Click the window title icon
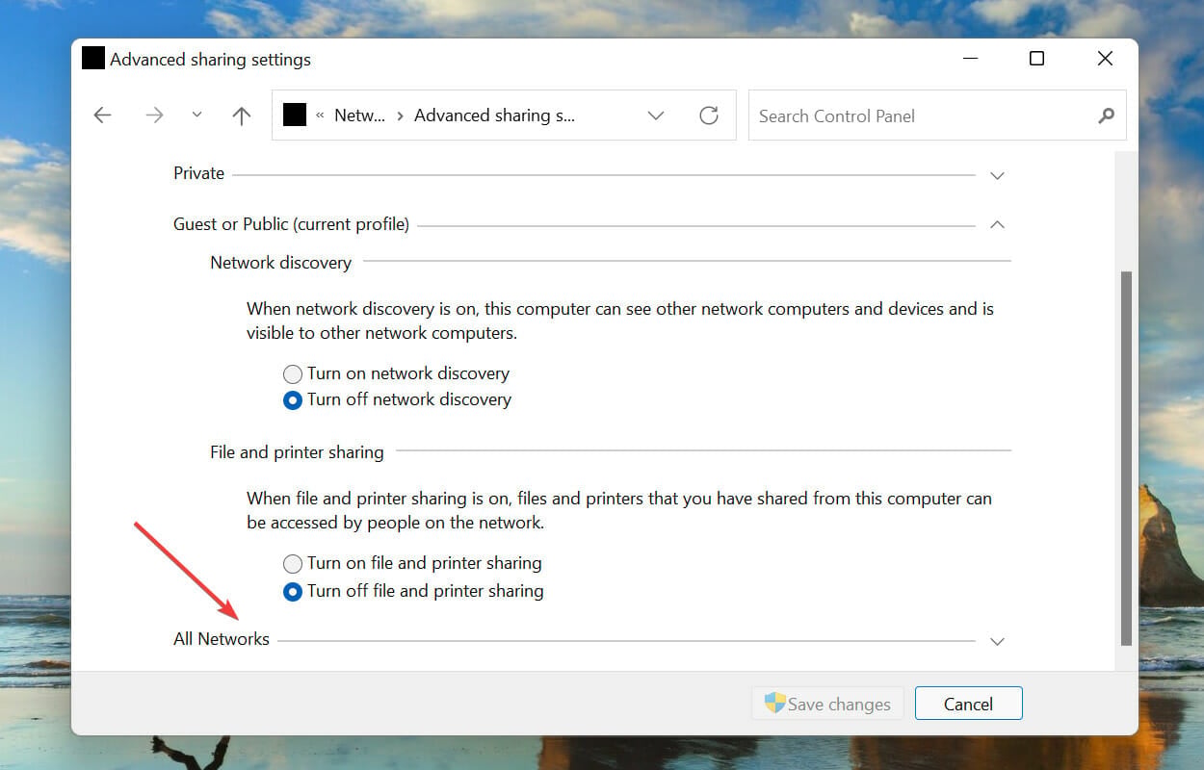 pos(93,59)
